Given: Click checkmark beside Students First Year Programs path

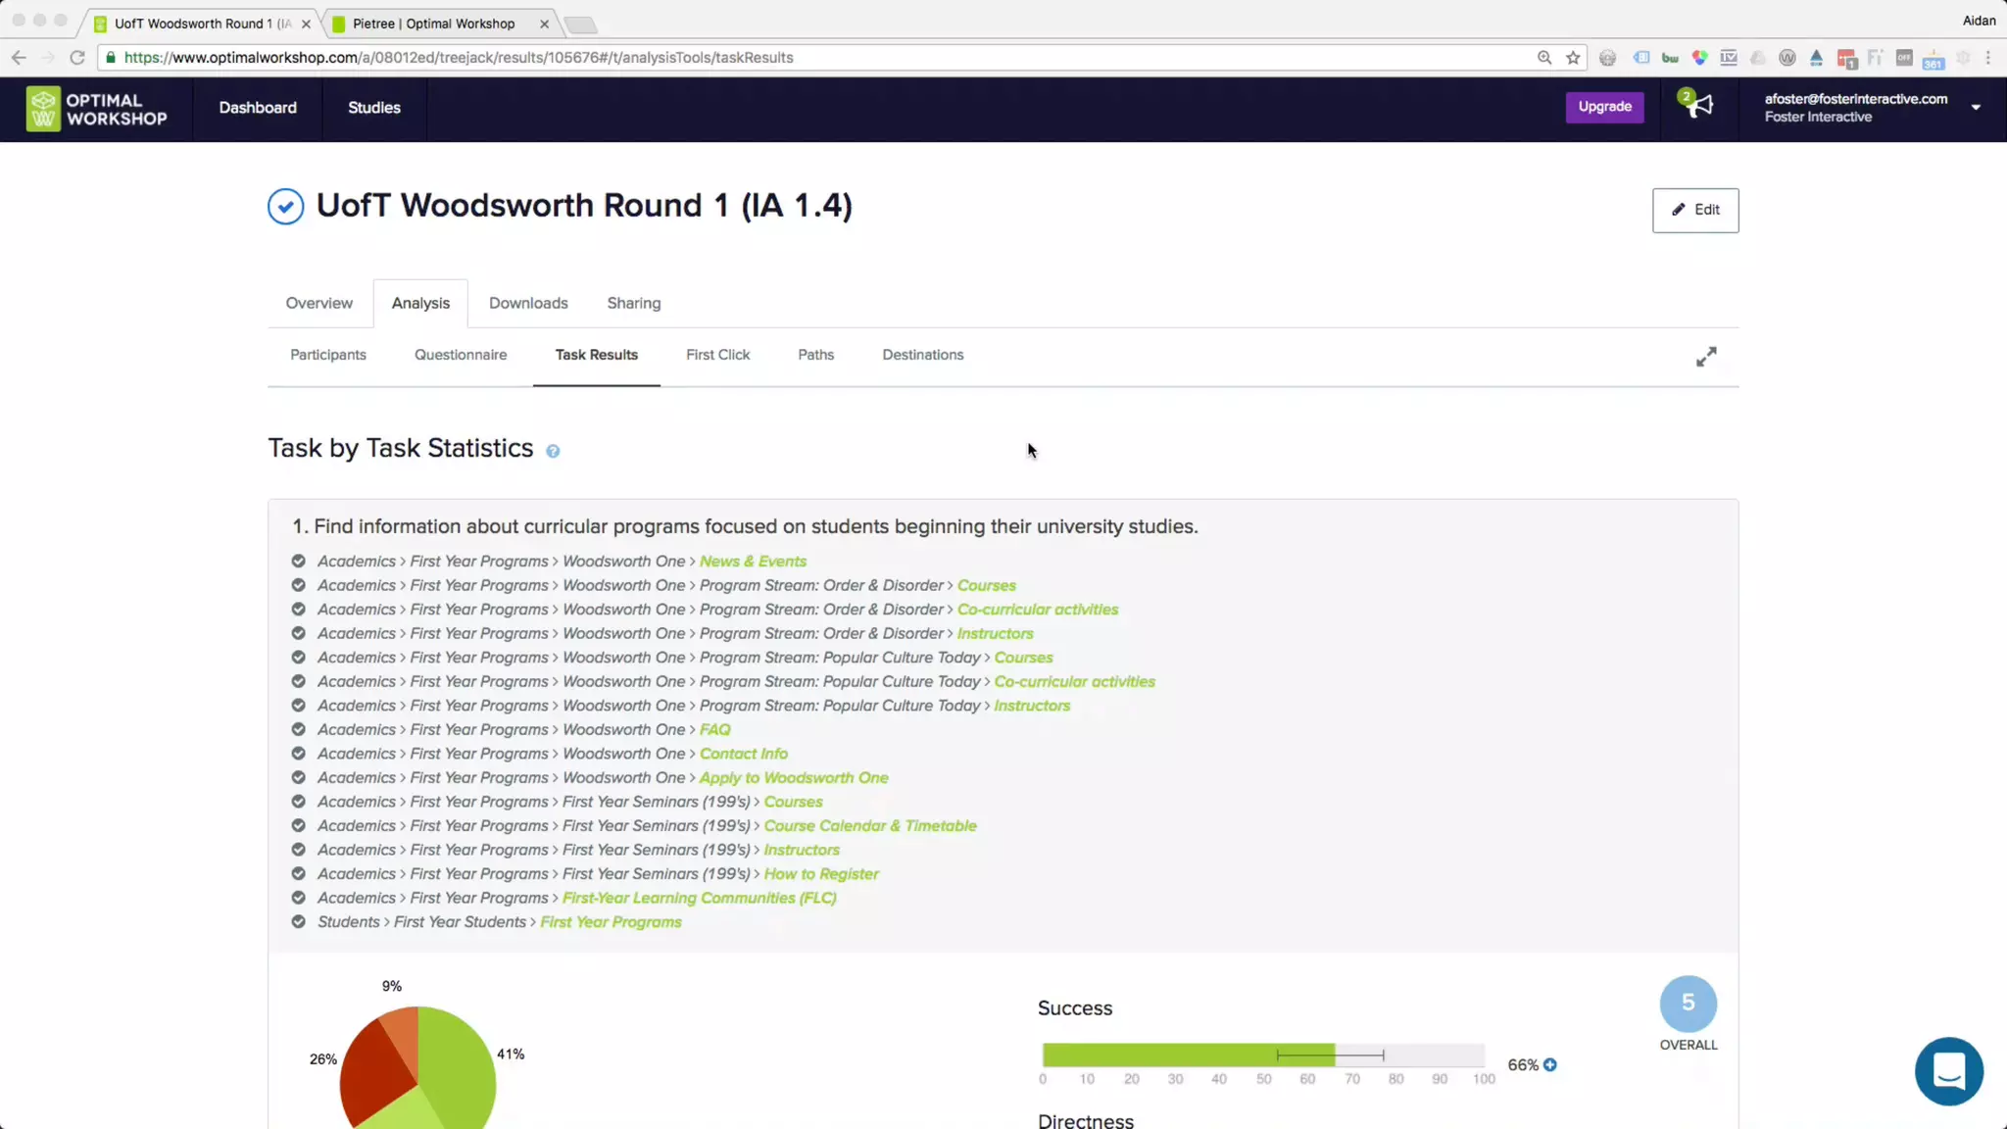Looking at the screenshot, I should tap(299, 922).
